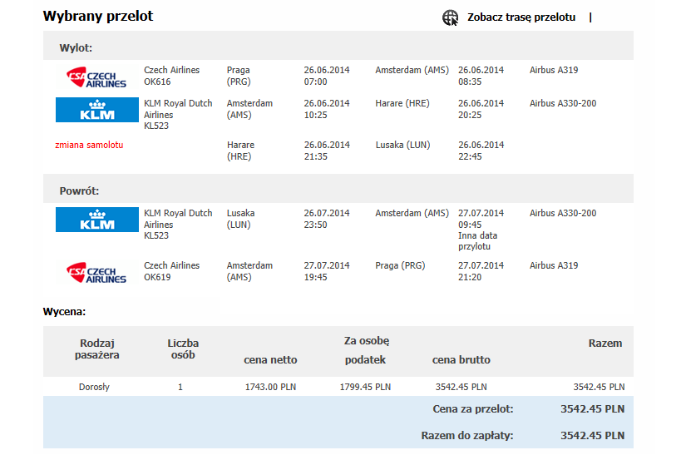
Task: Select flight number OK616 text
Action: 157,82
